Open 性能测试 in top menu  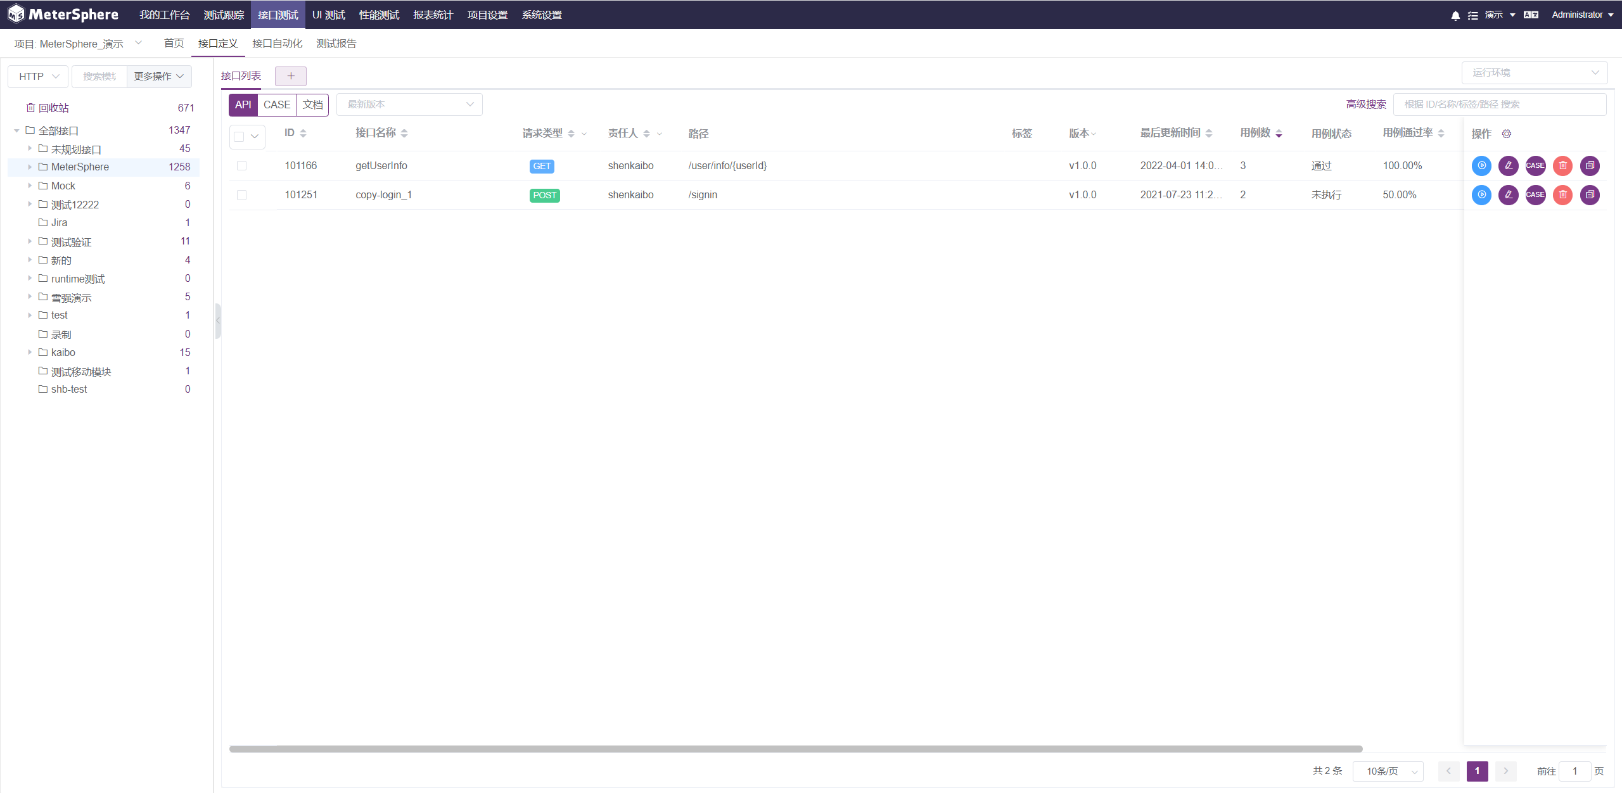pos(379,15)
